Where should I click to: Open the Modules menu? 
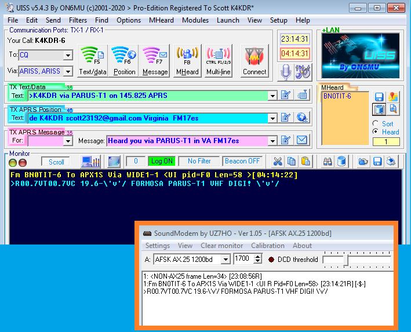coord(195,20)
